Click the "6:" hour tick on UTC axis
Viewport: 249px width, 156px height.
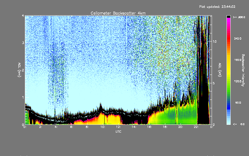click(72, 127)
